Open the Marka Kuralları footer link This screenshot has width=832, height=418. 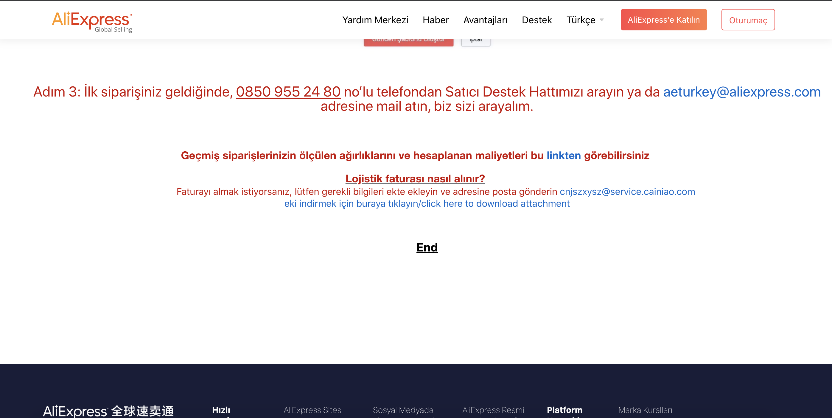click(645, 410)
